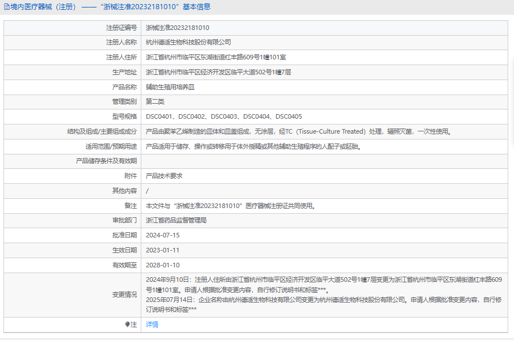This screenshot has width=514, height=340.
Task: Click the 生效日期 label
Action: [x=125, y=250]
